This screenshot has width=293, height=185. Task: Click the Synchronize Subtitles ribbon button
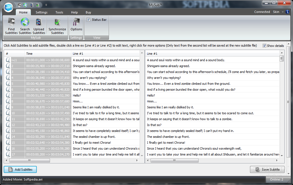[x=57, y=26]
